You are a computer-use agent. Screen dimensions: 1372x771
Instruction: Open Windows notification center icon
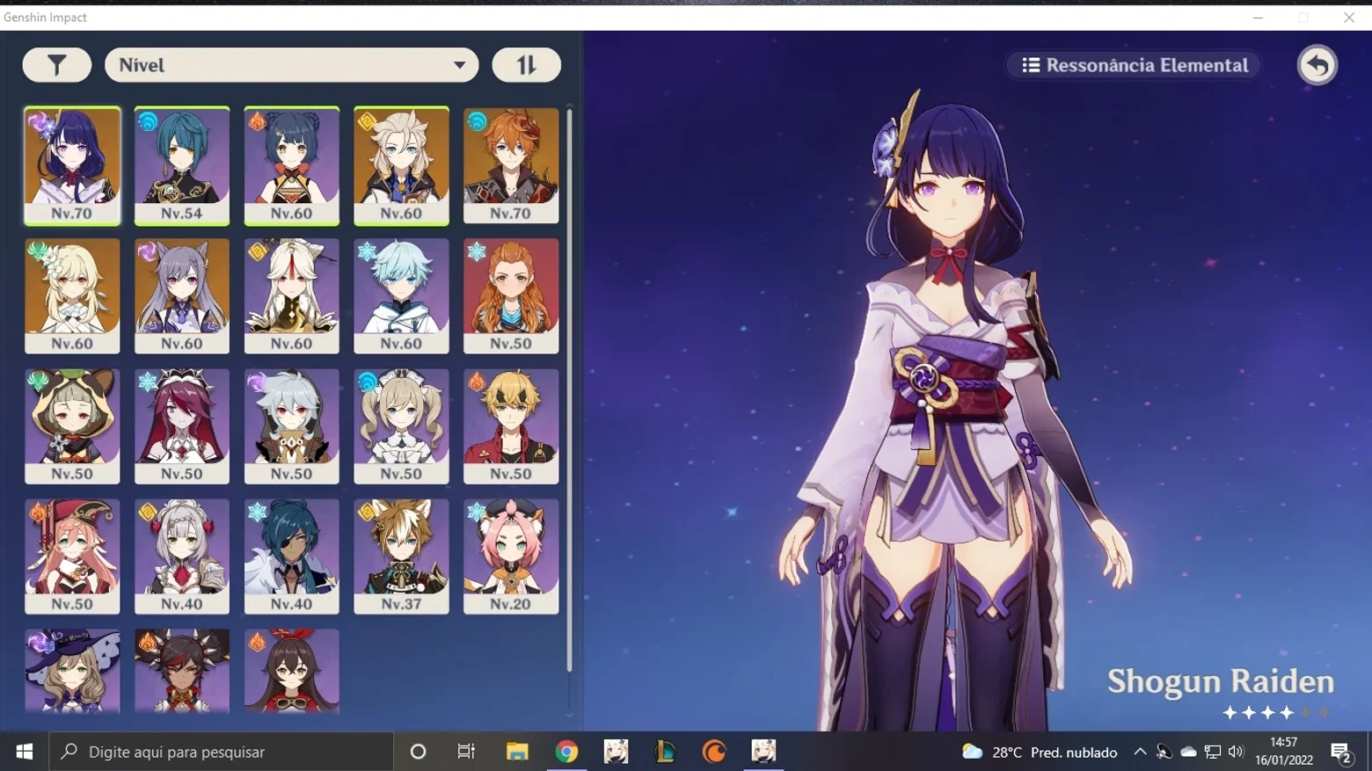tap(1341, 753)
